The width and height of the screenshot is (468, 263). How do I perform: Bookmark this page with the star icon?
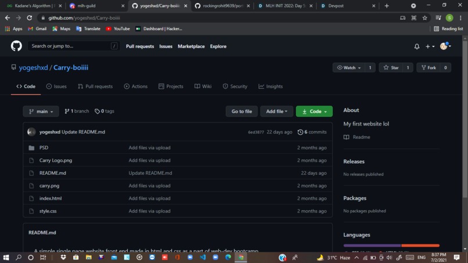point(424,18)
